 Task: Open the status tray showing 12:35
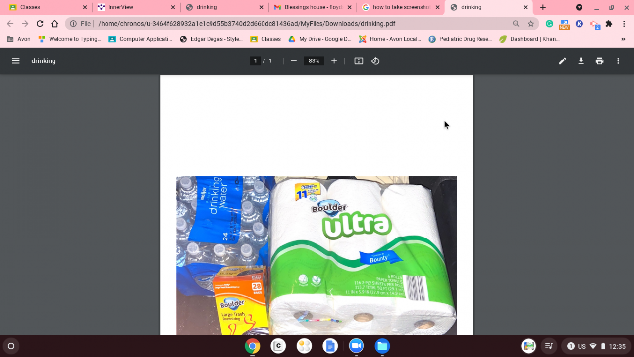[x=596, y=346]
